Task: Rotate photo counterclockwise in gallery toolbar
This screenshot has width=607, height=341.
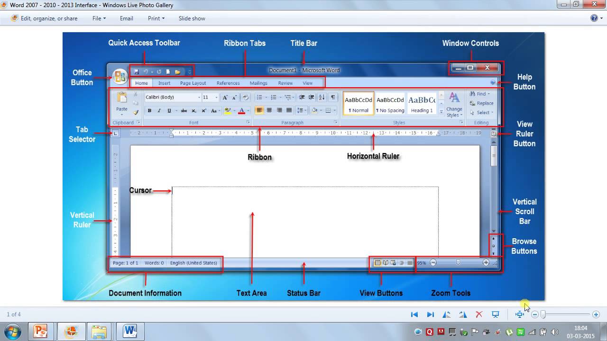Action: click(446, 314)
